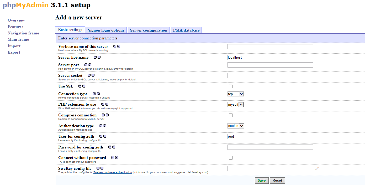
Task: Enable the Use SSL checkbox
Action: coord(231,86)
